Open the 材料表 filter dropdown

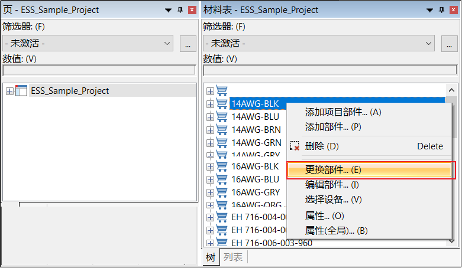point(429,44)
